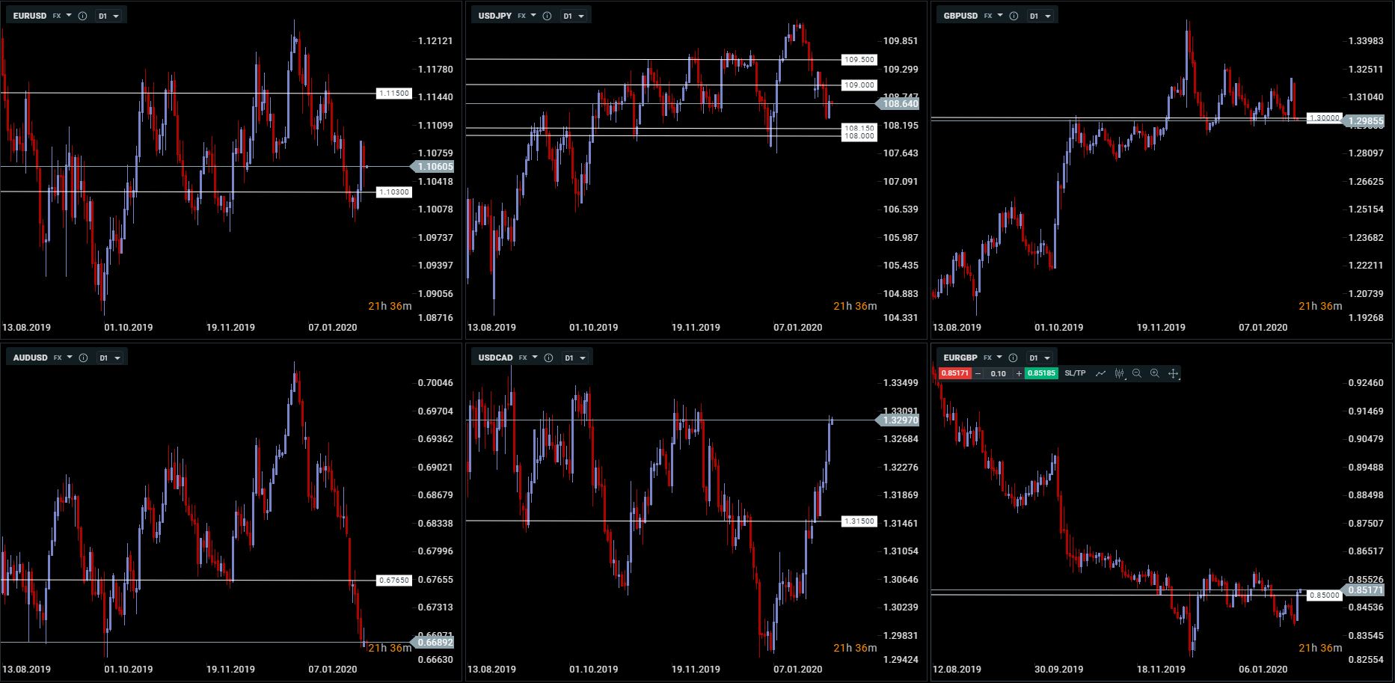Open the info icon on the EURGBP chart
This screenshot has height=683, width=1395.
click(x=1013, y=358)
